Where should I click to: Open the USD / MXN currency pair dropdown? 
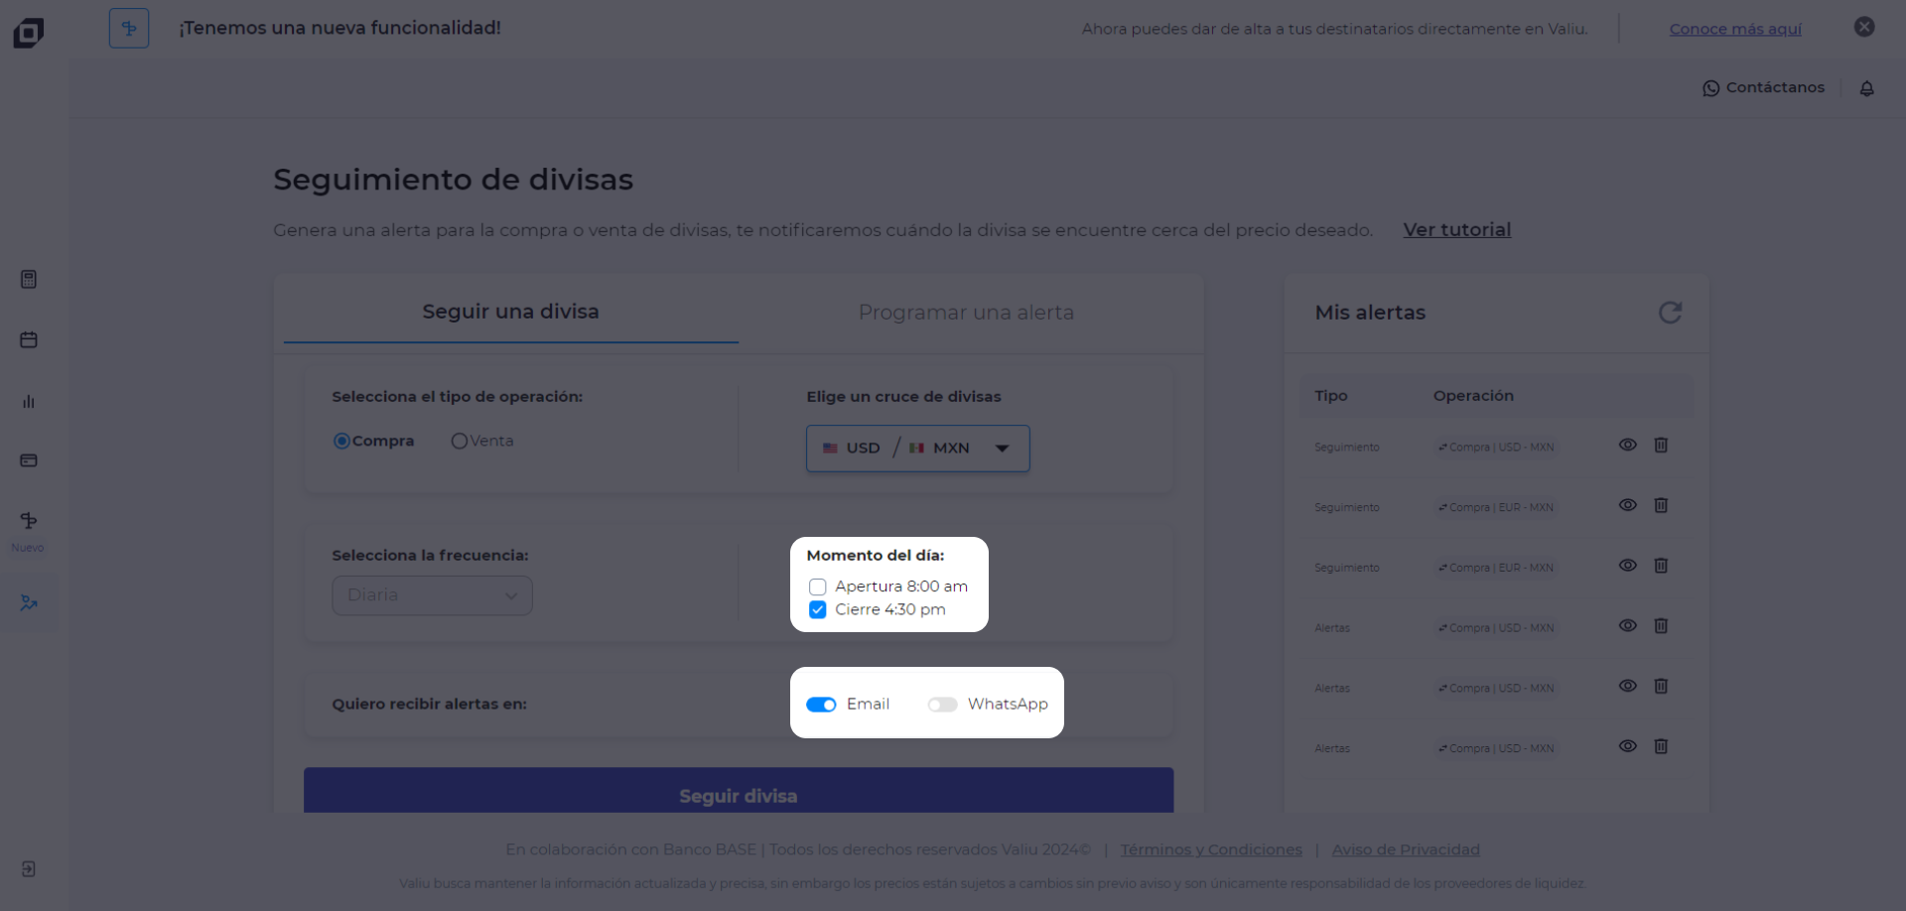[917, 449]
